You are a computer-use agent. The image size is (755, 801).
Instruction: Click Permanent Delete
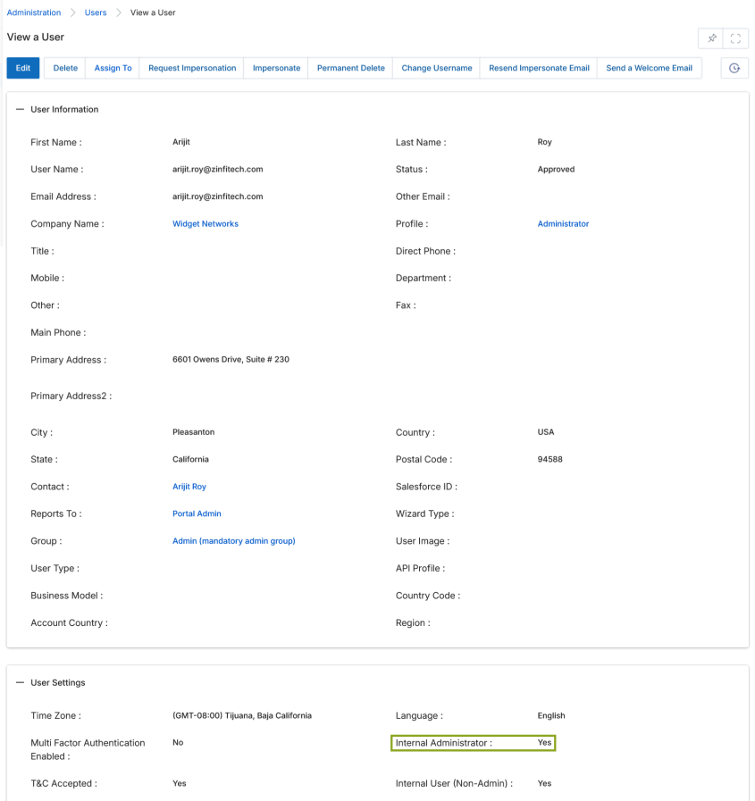point(350,68)
